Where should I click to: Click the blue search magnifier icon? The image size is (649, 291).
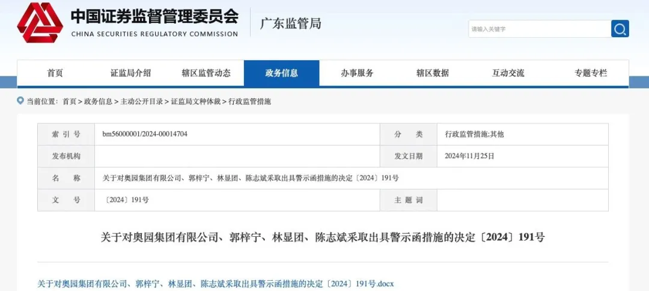coord(620,29)
